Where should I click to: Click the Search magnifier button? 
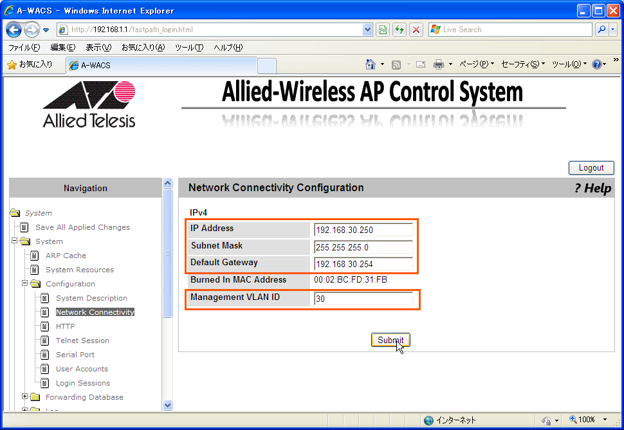point(601,30)
